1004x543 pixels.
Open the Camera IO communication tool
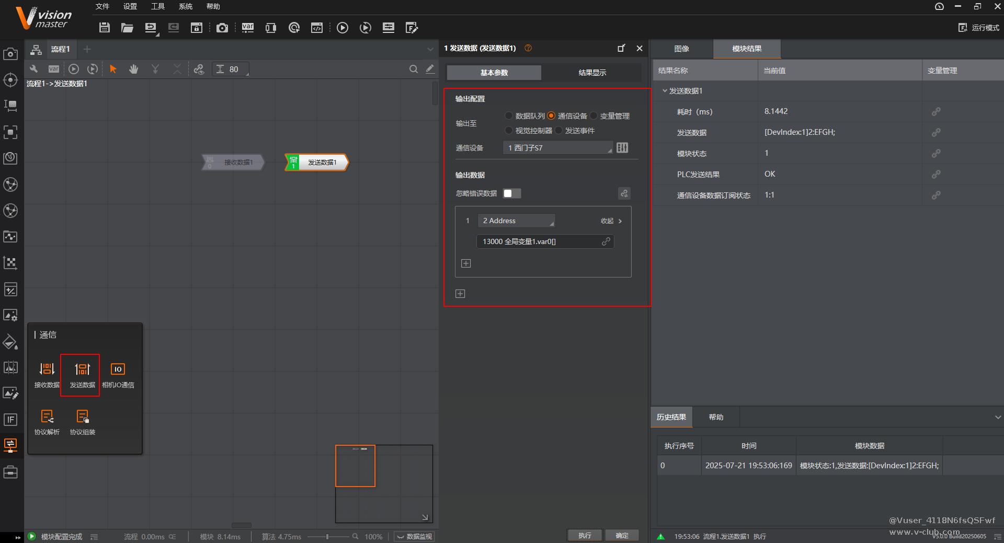pyautogui.click(x=118, y=375)
